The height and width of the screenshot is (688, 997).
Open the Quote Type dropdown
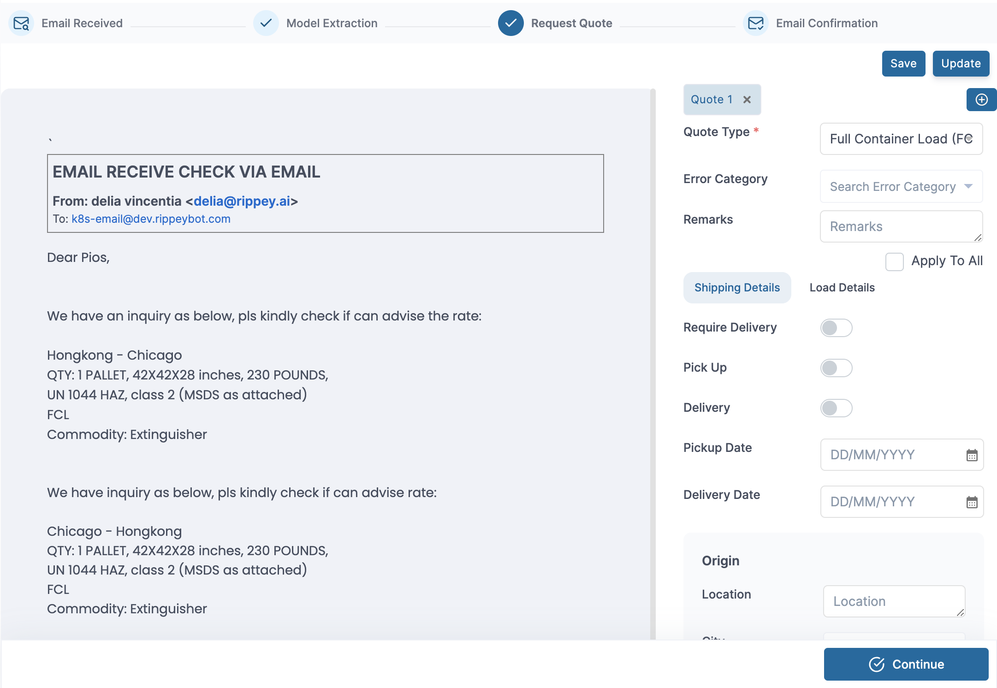click(901, 139)
